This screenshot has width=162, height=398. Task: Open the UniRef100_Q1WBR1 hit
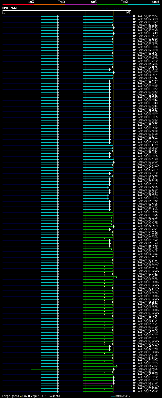pos(145,229)
